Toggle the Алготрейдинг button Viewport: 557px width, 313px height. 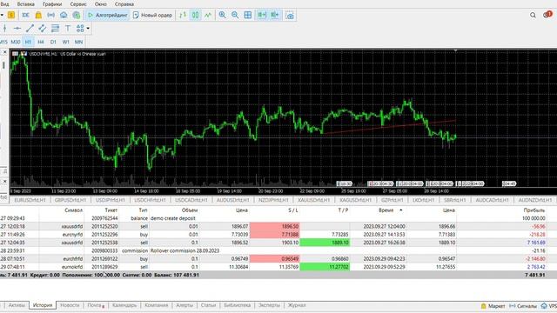coord(108,15)
